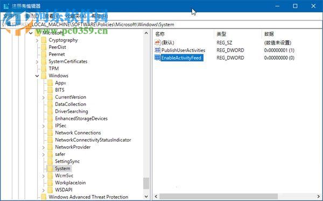This screenshot has width=323, height=201.
Task: Select the 'TPM' tree item label
Action: pos(53,68)
